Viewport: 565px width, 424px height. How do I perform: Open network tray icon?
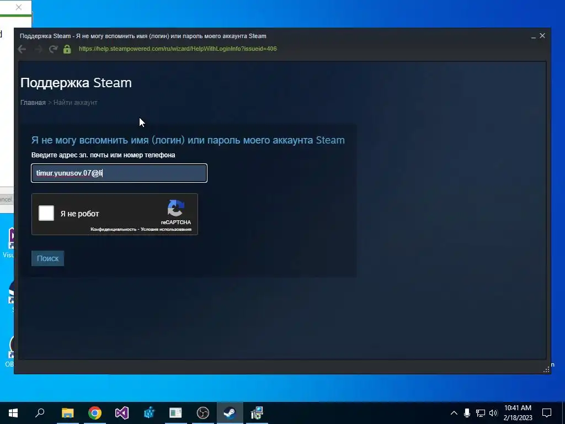[x=481, y=413]
